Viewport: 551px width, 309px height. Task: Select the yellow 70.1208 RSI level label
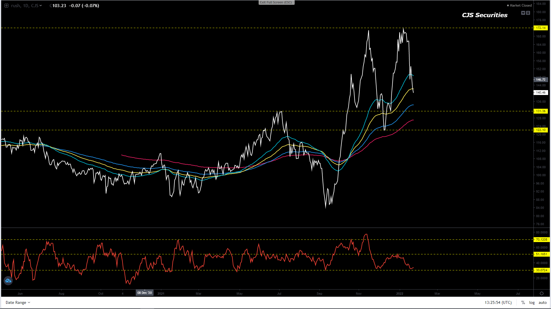[x=541, y=239]
